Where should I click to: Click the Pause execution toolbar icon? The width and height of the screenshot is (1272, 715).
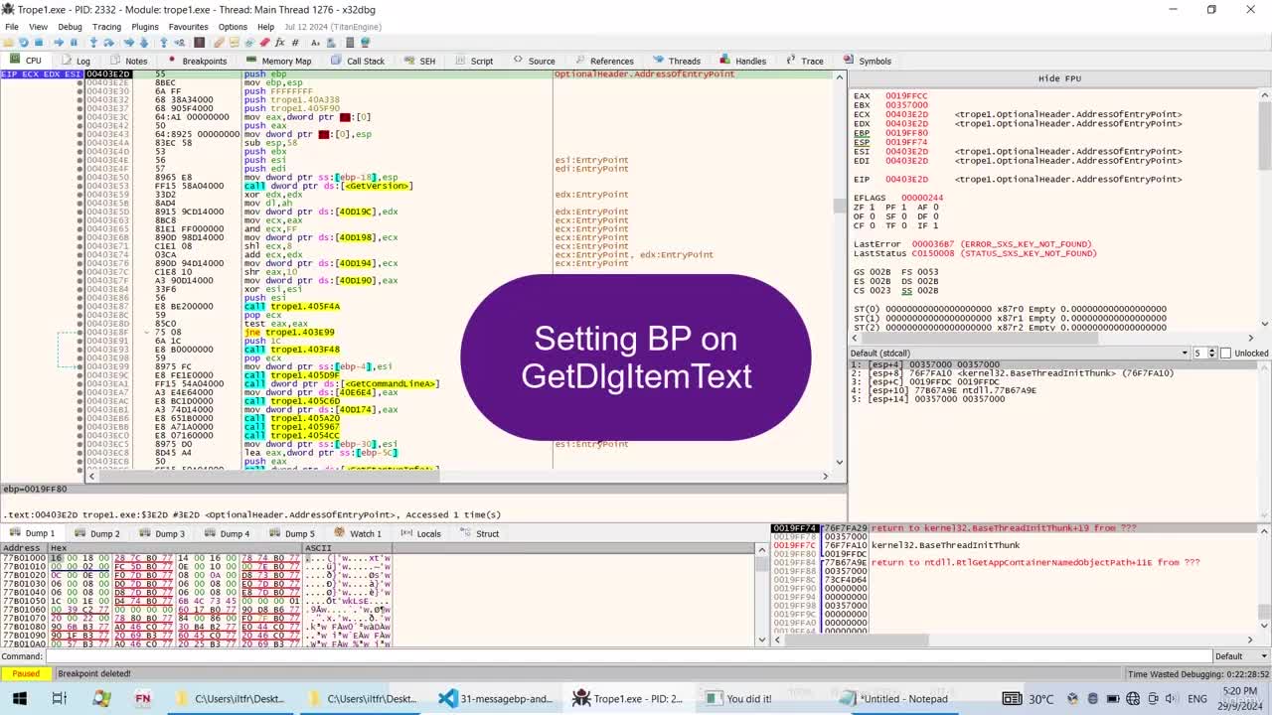coord(74,43)
